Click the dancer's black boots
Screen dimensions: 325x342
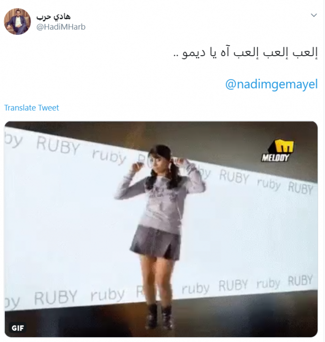click(160, 316)
